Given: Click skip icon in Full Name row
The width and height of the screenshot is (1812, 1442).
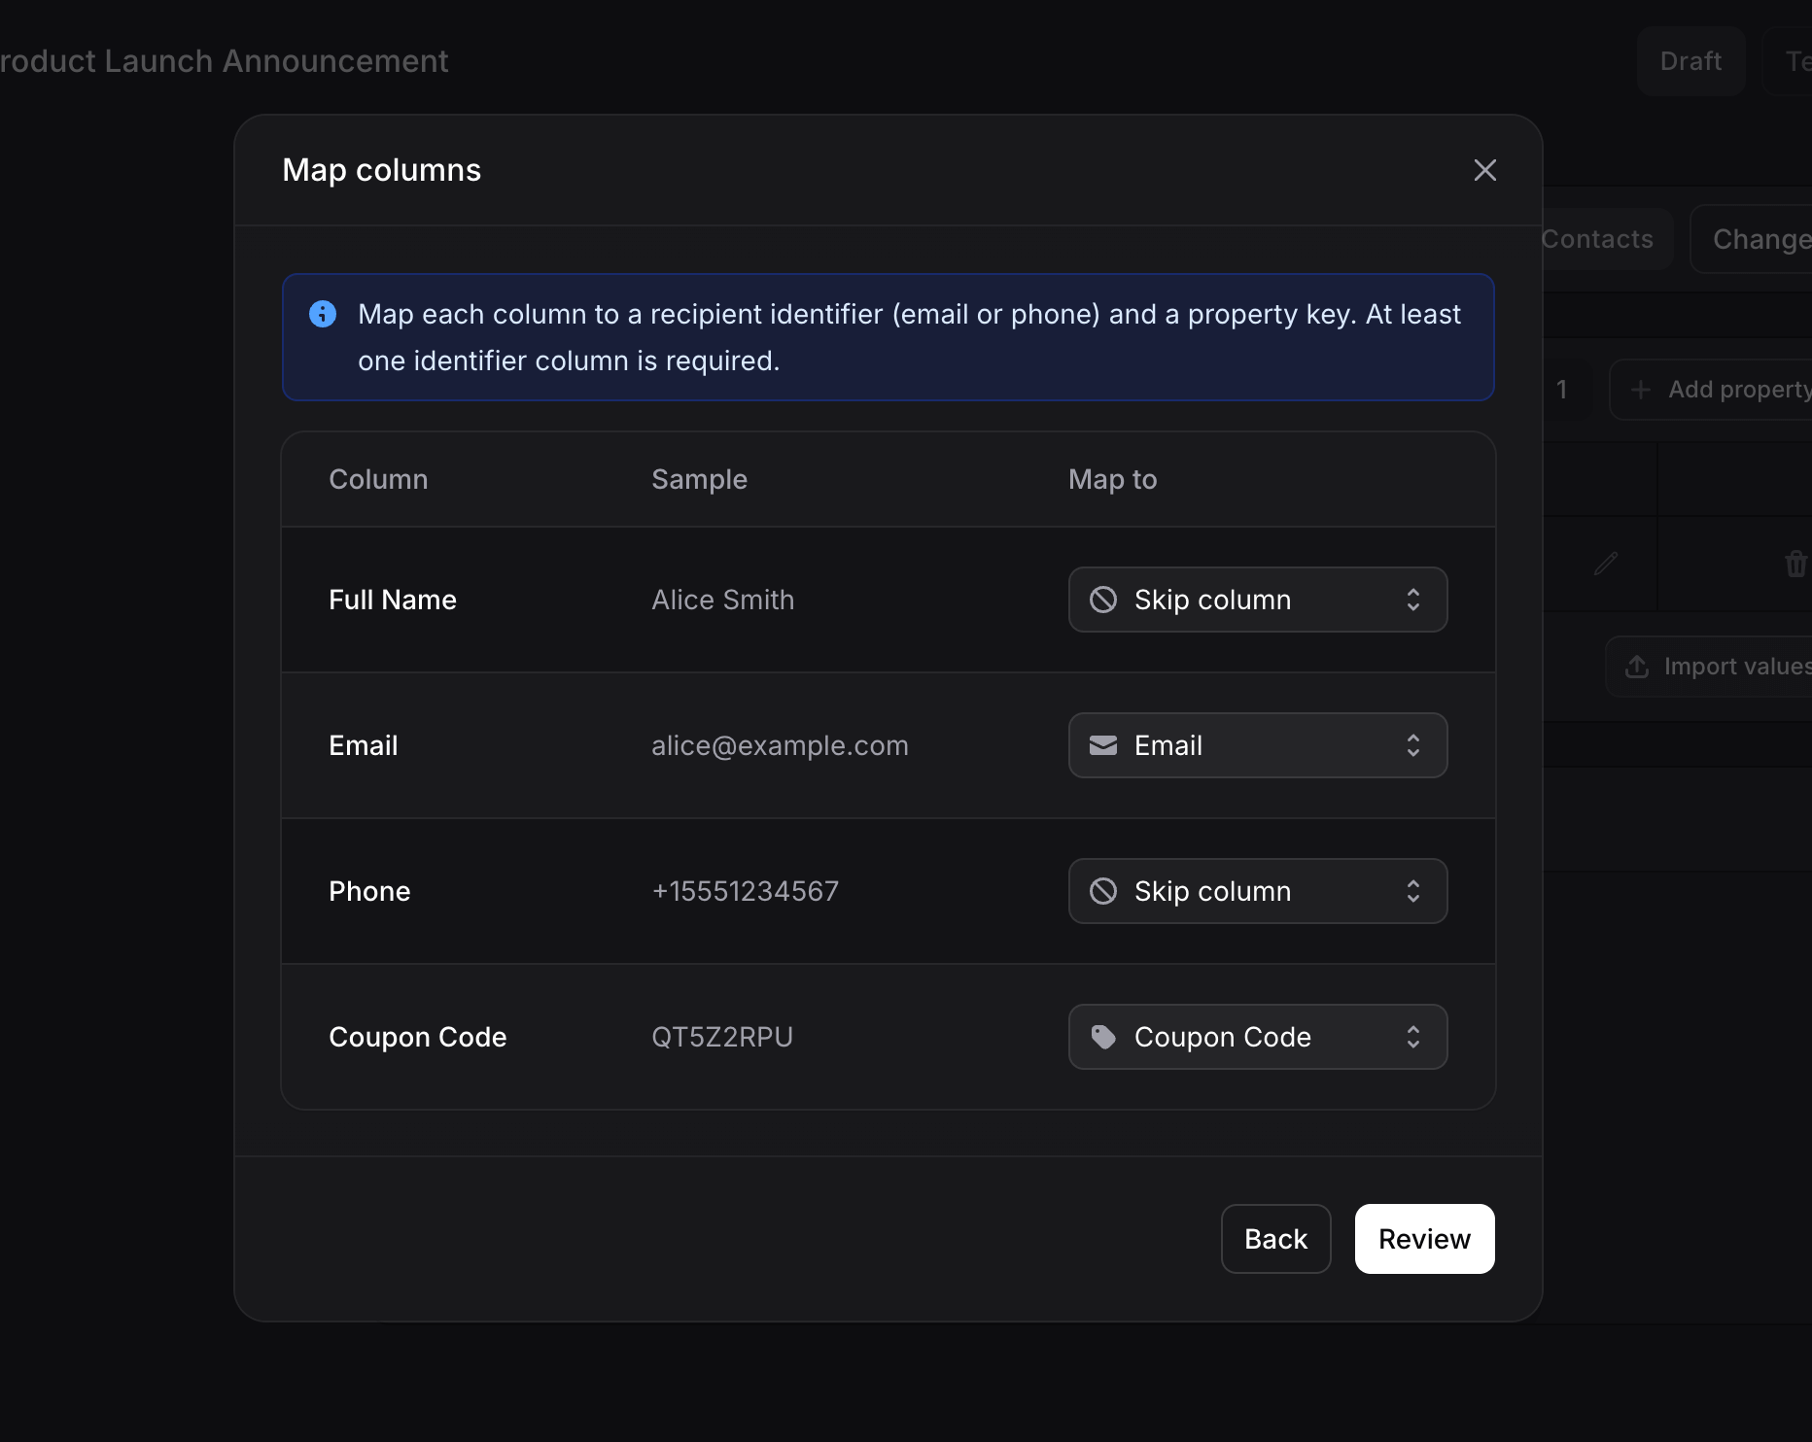Looking at the screenshot, I should pyautogui.click(x=1103, y=600).
